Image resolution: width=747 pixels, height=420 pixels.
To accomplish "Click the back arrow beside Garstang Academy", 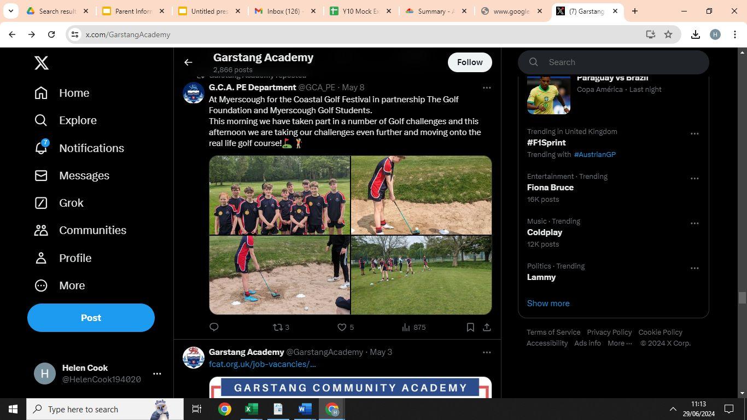I will pyautogui.click(x=188, y=62).
